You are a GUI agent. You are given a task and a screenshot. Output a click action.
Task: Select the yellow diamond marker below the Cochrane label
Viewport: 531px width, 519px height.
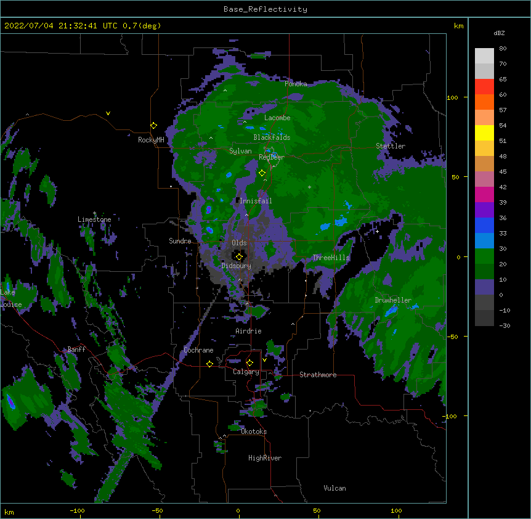(209, 364)
